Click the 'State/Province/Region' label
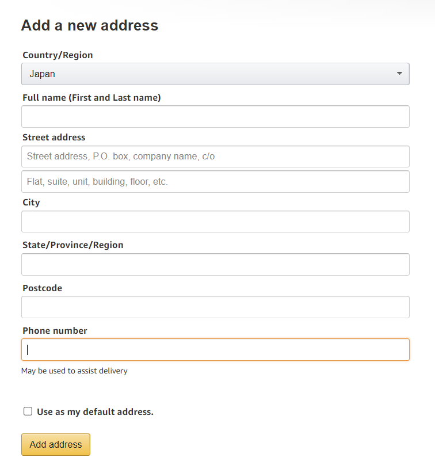The image size is (435, 469). 72,245
